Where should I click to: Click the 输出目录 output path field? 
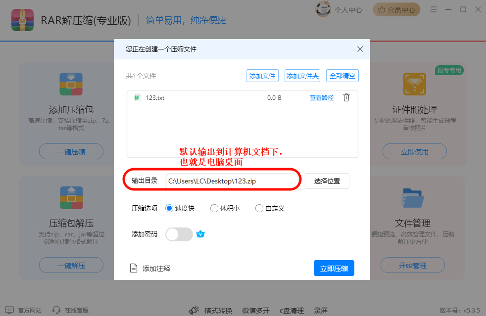coord(233,181)
